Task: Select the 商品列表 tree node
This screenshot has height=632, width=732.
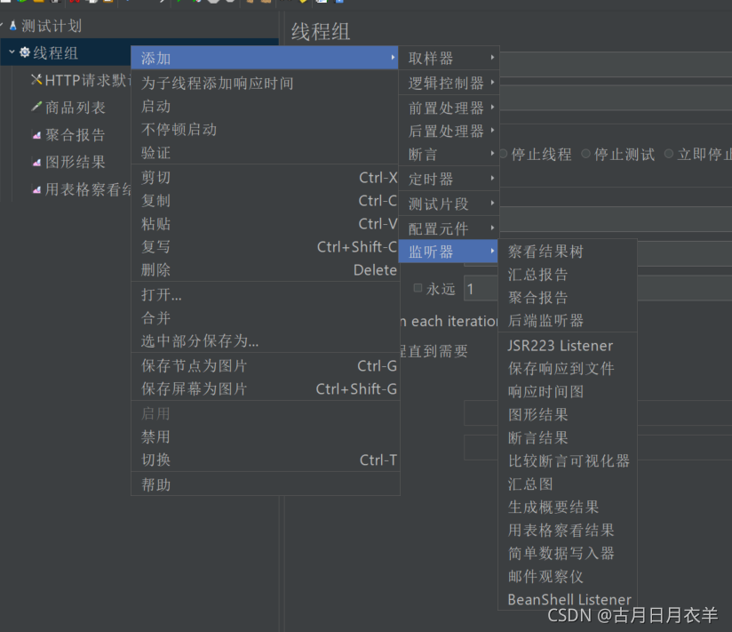Action: [x=76, y=108]
